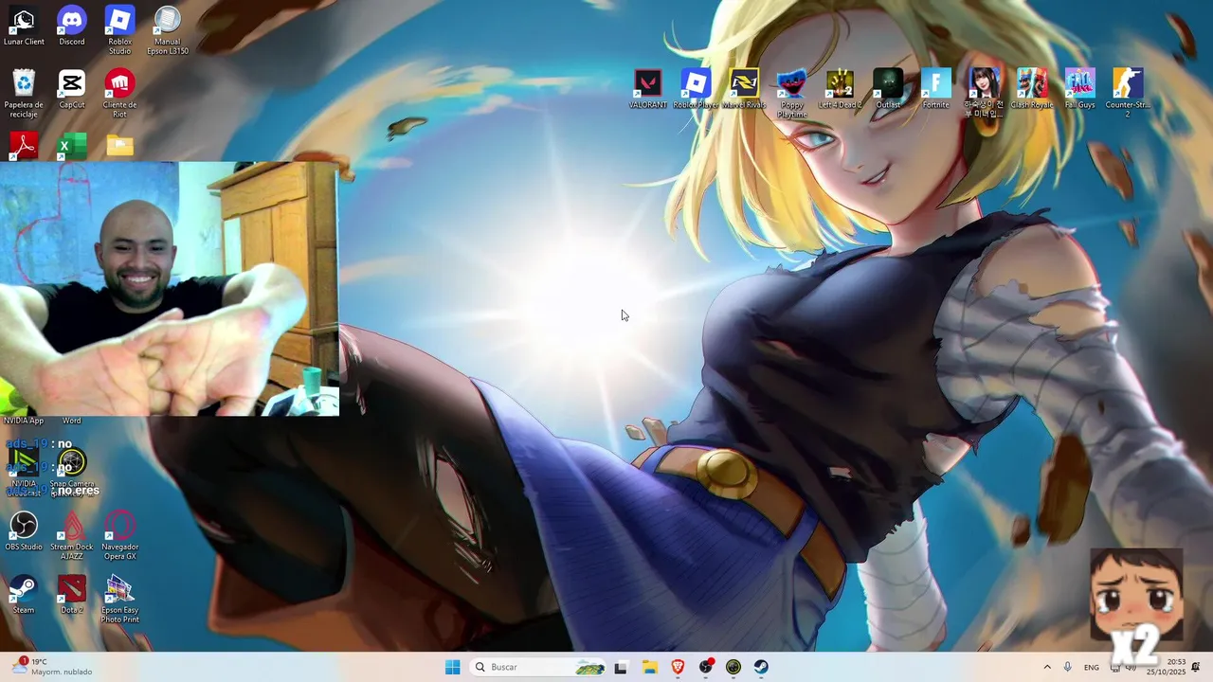Launch Dota 2 from the desktop
The width and height of the screenshot is (1213, 682).
click(x=72, y=595)
